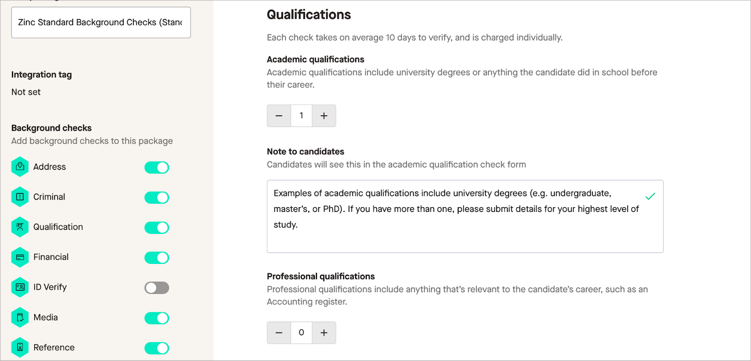The height and width of the screenshot is (361, 751).
Task: Select the Criminal check icon
Action: (x=20, y=196)
